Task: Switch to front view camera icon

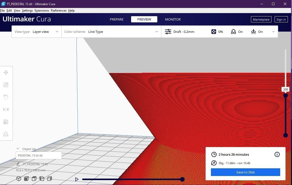Action: [x=26, y=179]
